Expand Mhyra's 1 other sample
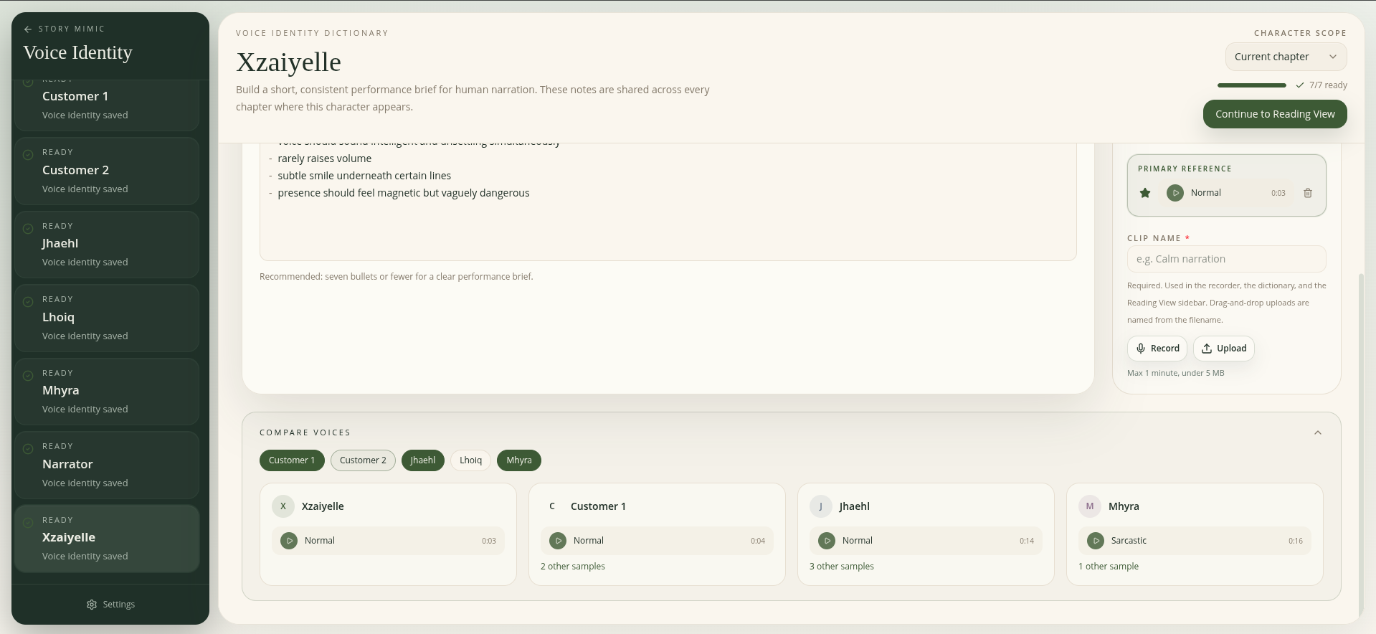Viewport: 1376px width, 634px height. point(1109,567)
